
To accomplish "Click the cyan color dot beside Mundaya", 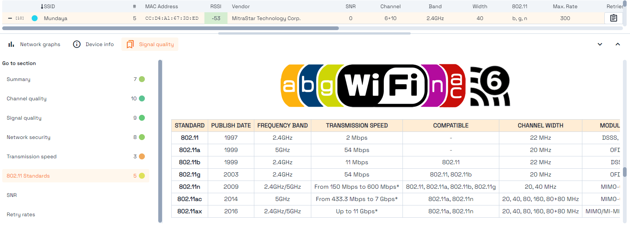I will click(x=35, y=18).
